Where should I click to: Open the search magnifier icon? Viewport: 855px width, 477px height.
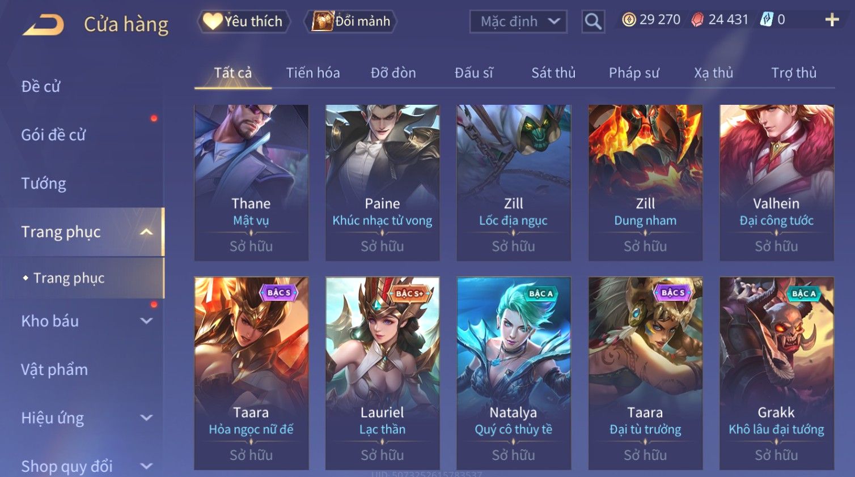pos(593,22)
